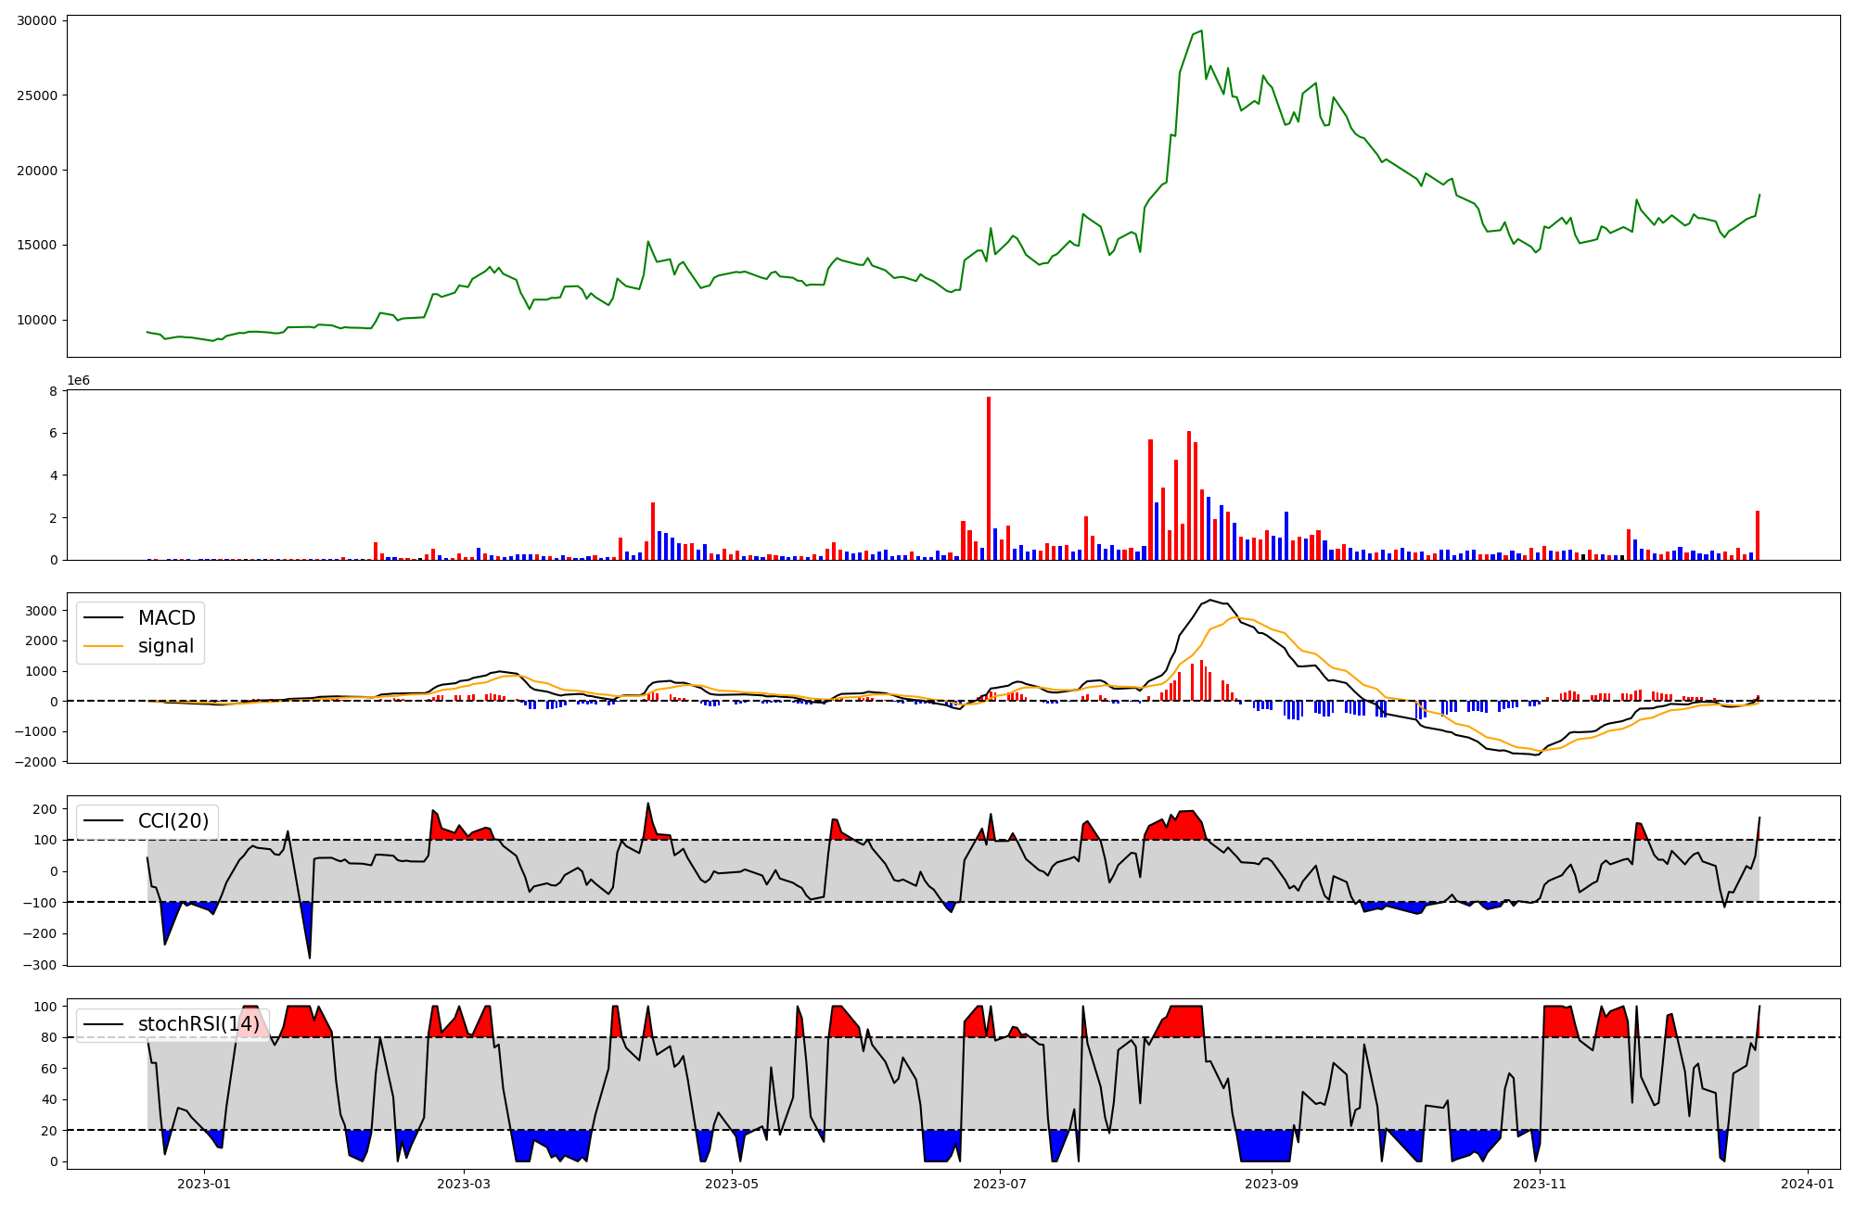Click the 2023-03 x-axis date label

coord(463,1184)
